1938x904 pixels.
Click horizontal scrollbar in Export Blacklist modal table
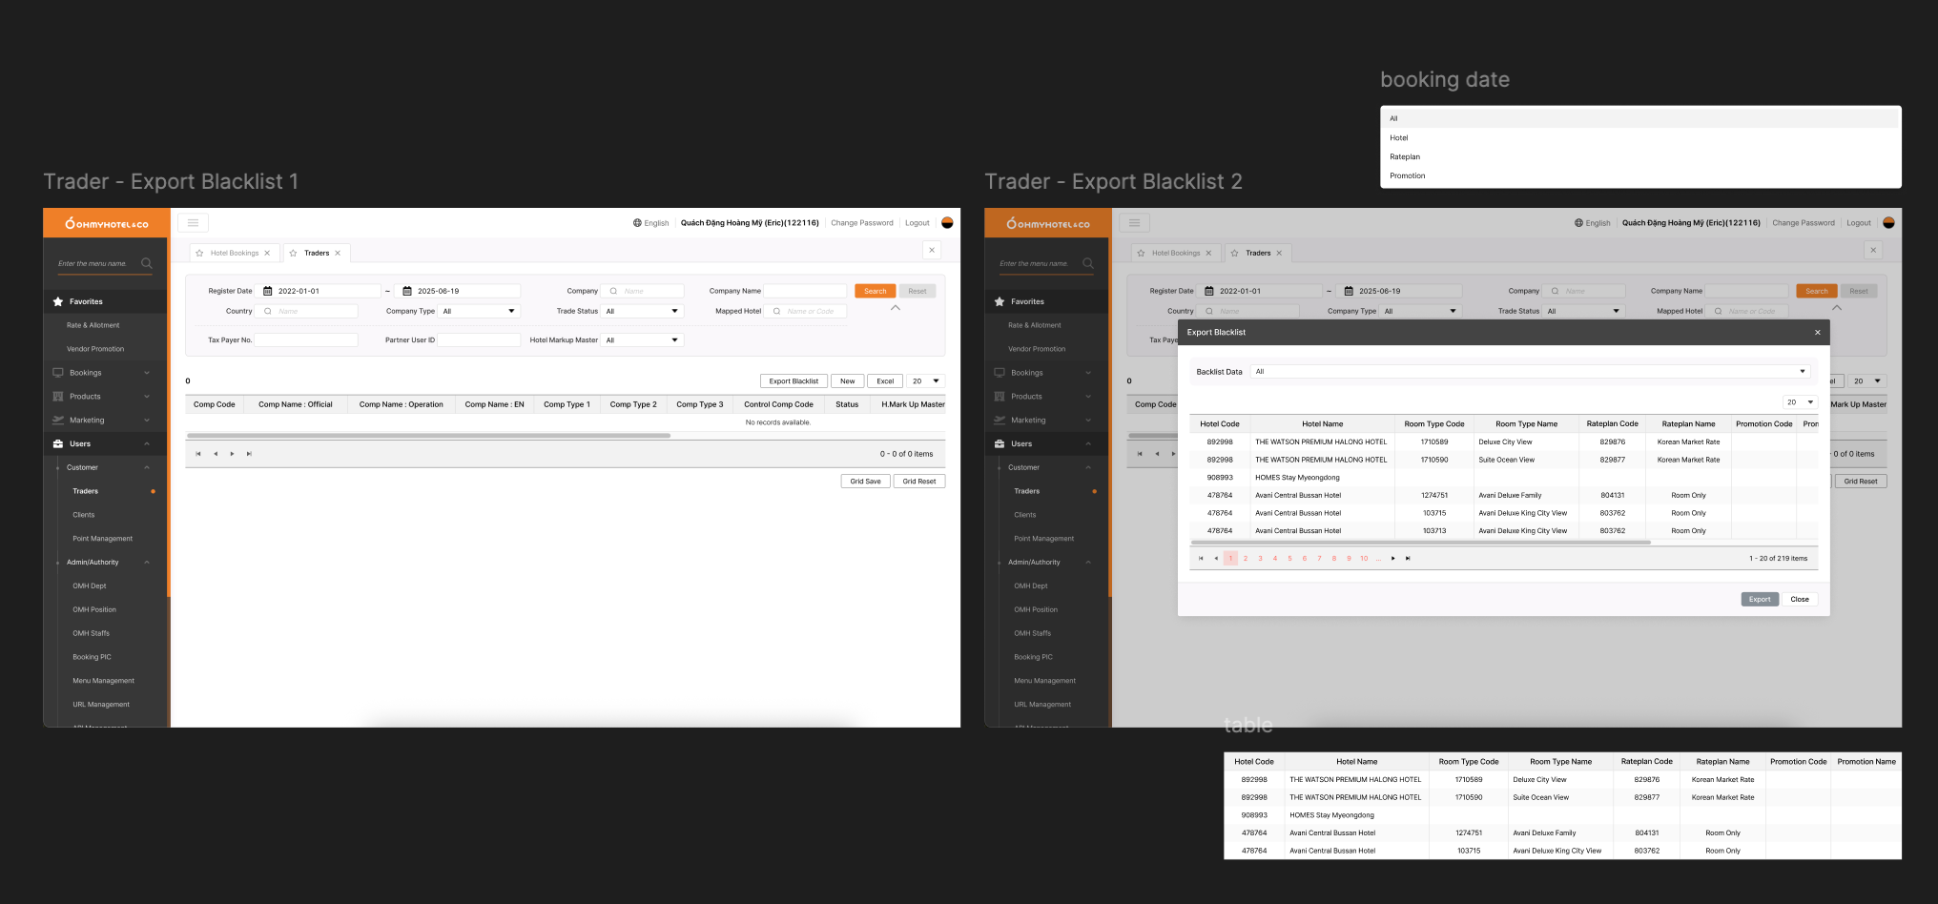1420,543
